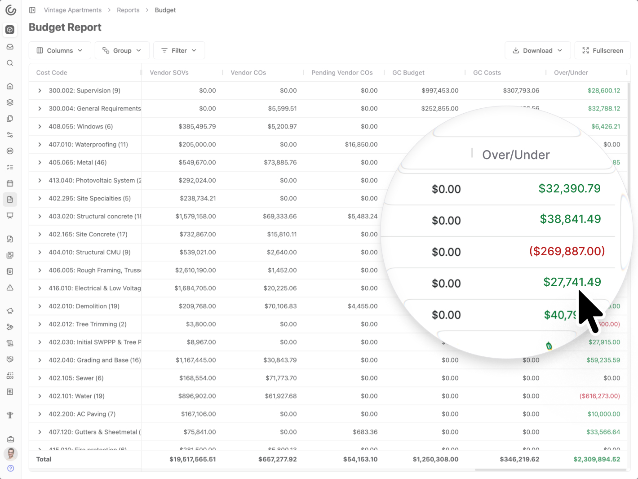This screenshot has width=638, height=479.
Task: Select the $997,453.00 GC Budget cell
Action: 440,90
